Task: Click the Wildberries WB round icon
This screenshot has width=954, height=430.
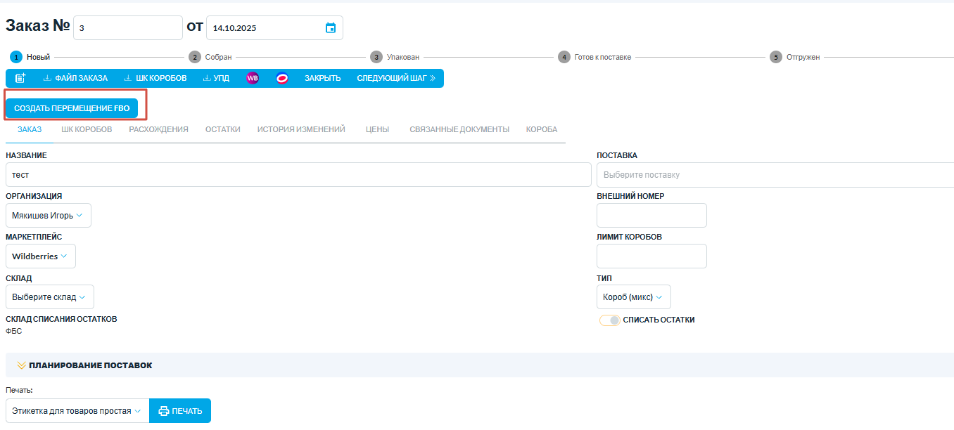Action: click(253, 78)
